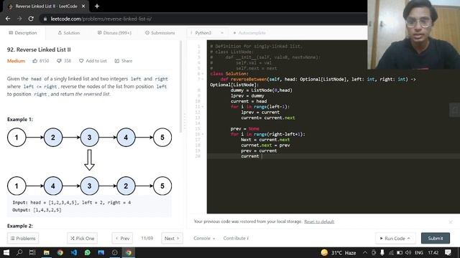Toggle the Autocomplete option
The width and height of the screenshot is (460, 258).
[x=249, y=33]
